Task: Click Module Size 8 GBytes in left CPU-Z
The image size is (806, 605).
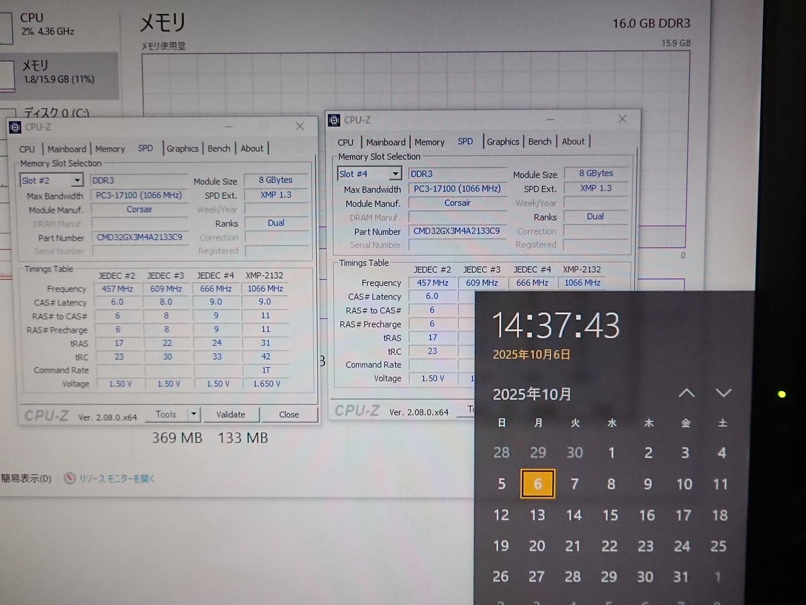Action: 276,180
